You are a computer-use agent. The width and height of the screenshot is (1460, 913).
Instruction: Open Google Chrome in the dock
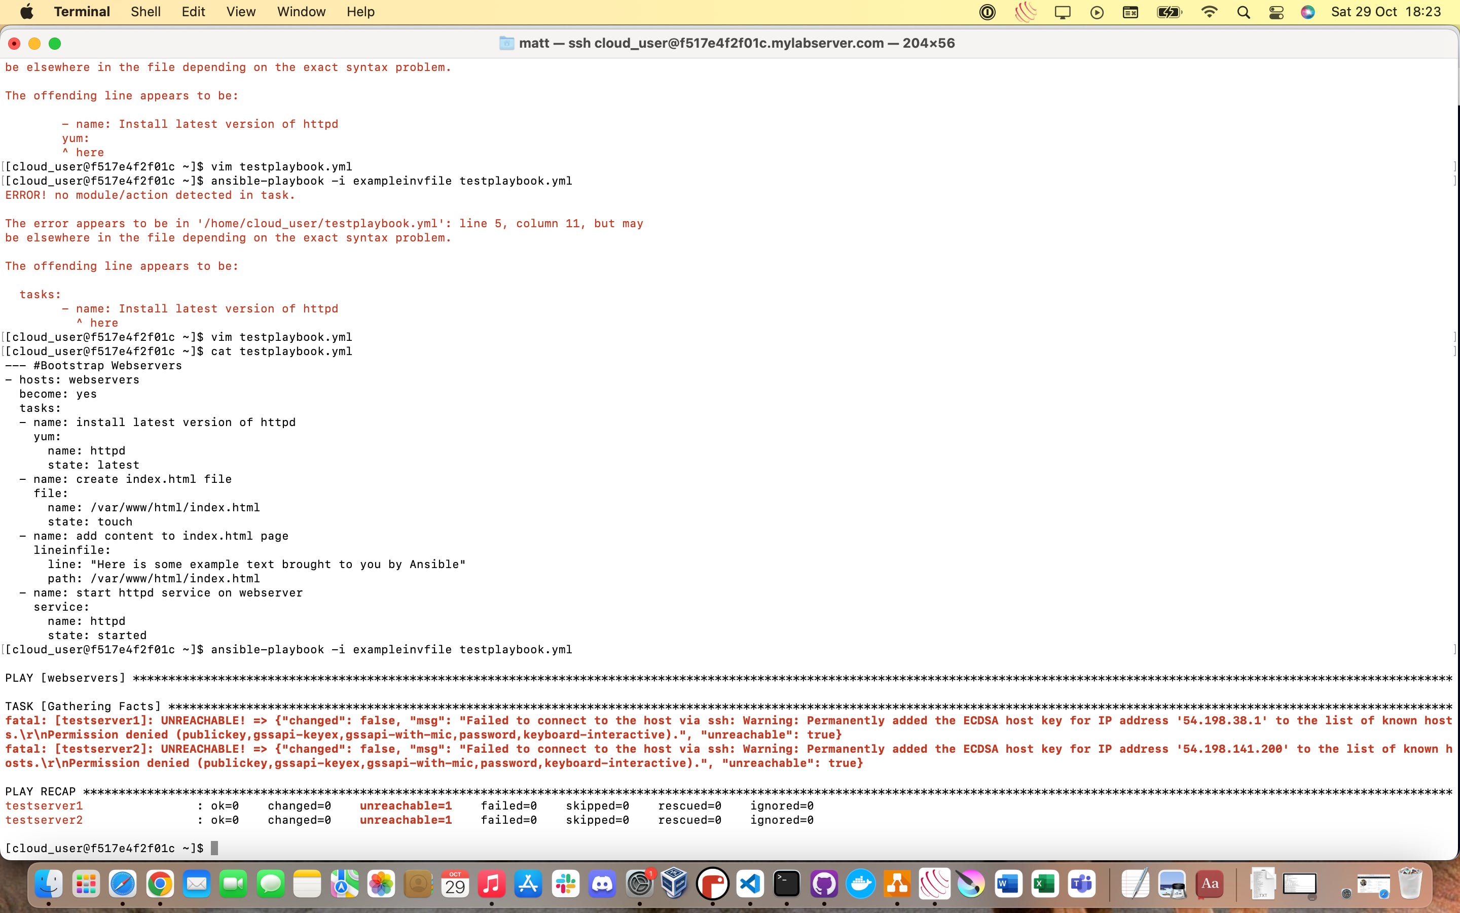160,885
